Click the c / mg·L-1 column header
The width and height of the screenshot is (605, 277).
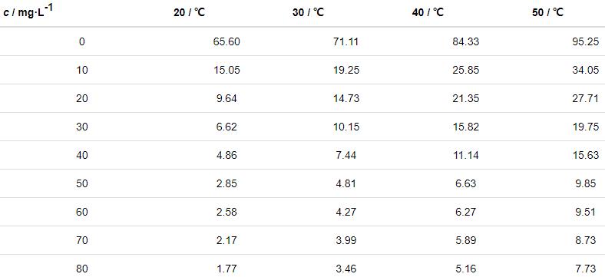click(27, 11)
